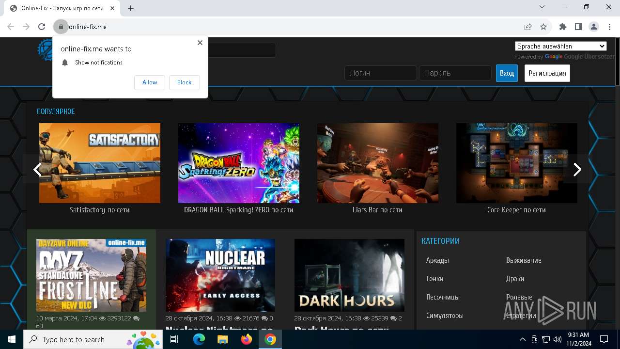Viewport: 620px width, 349px height.
Task: Show next popular games with right arrow
Action: [x=577, y=169]
